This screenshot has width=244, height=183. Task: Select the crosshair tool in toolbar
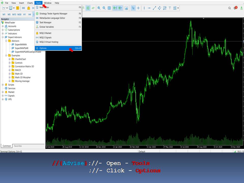click(138, 8)
